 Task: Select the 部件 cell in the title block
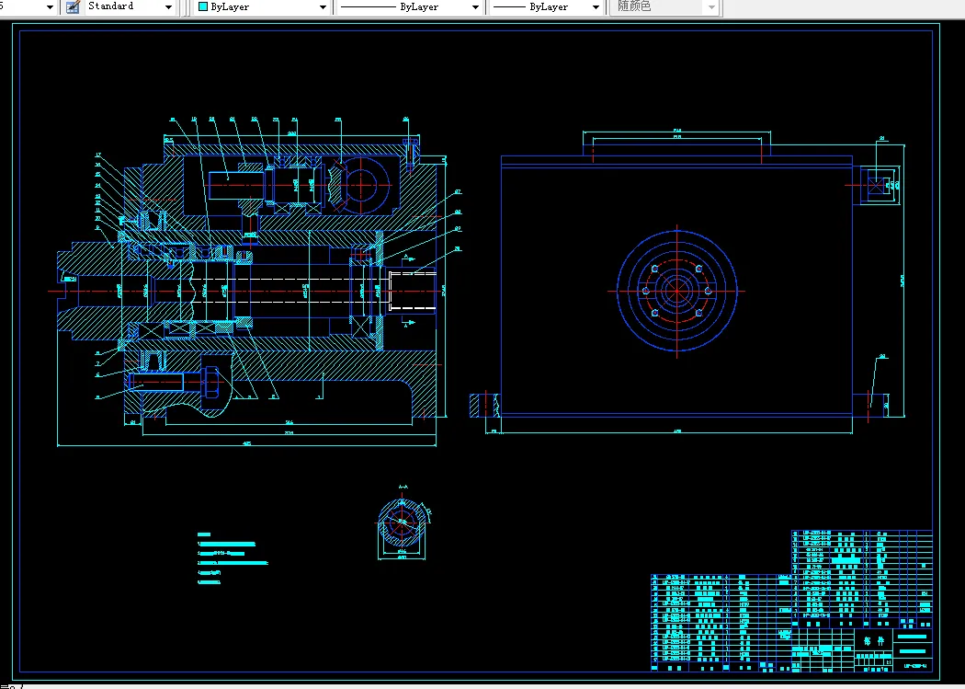click(872, 640)
